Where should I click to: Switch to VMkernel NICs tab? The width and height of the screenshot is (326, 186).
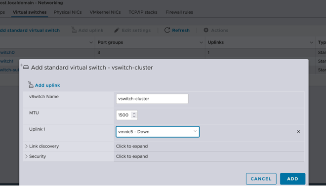[105, 12]
